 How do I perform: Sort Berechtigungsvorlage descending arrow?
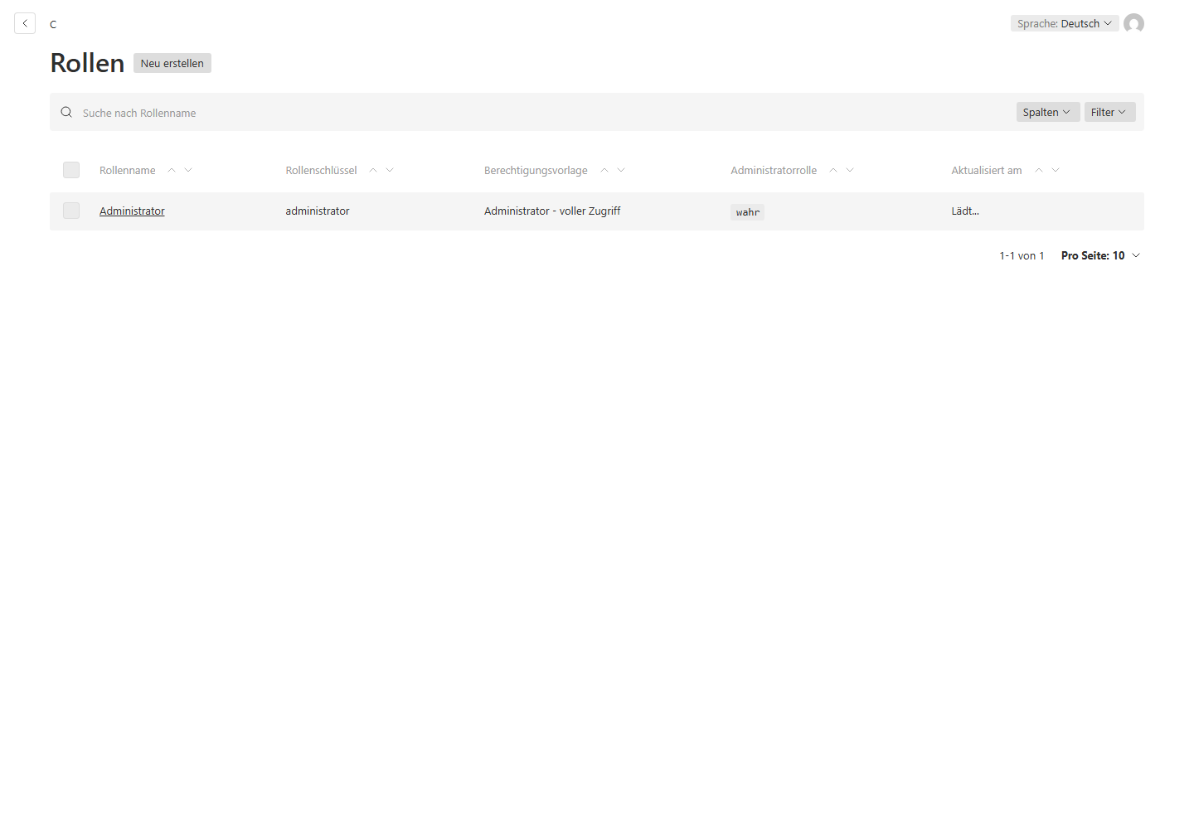[x=621, y=170]
